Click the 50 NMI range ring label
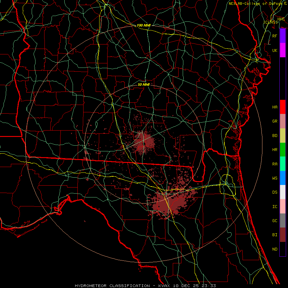288x288 pixels. [144, 84]
